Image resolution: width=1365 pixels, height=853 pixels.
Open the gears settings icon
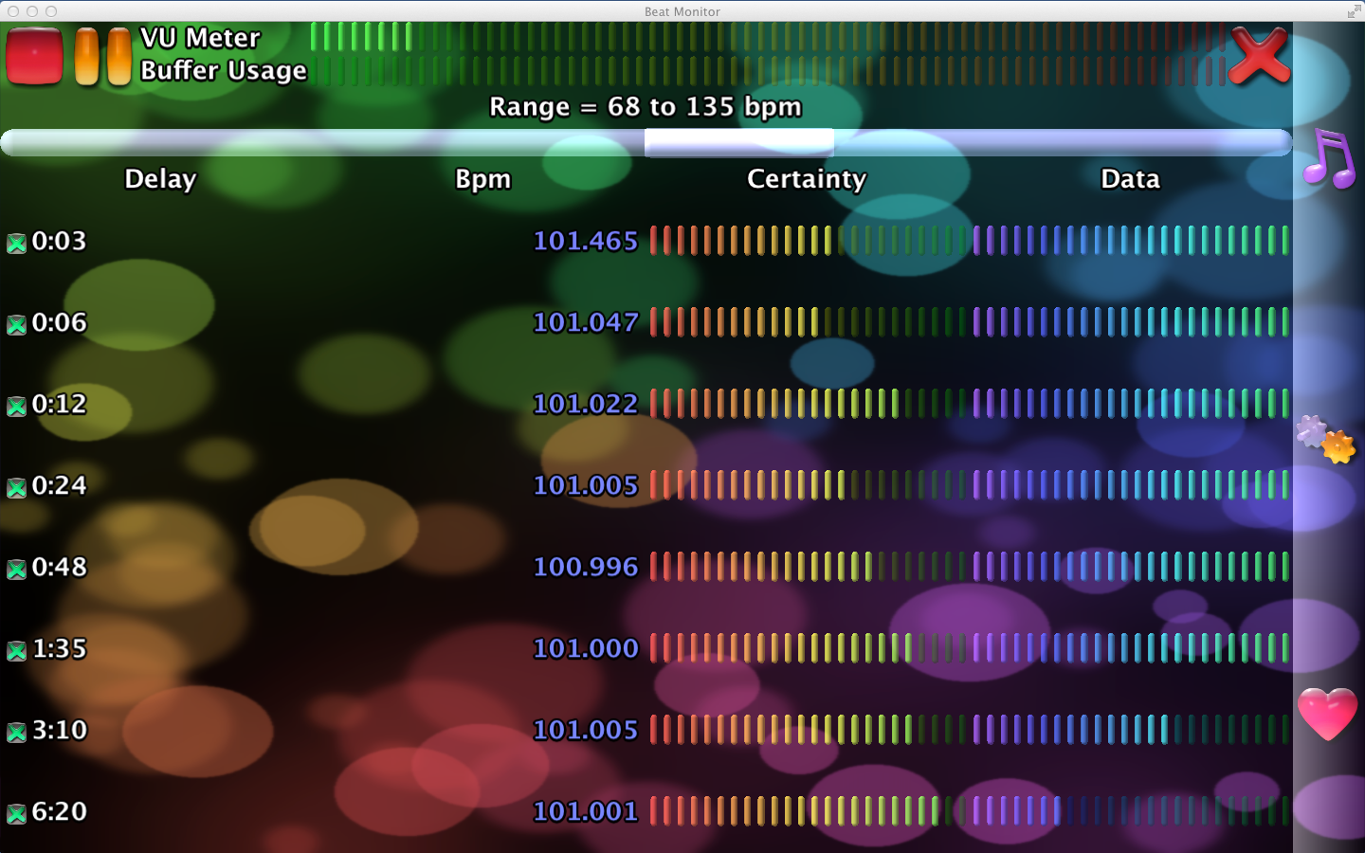pyautogui.click(x=1326, y=439)
